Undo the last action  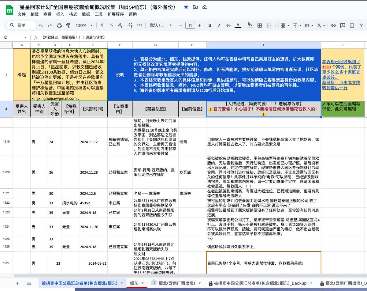pos(41,25)
